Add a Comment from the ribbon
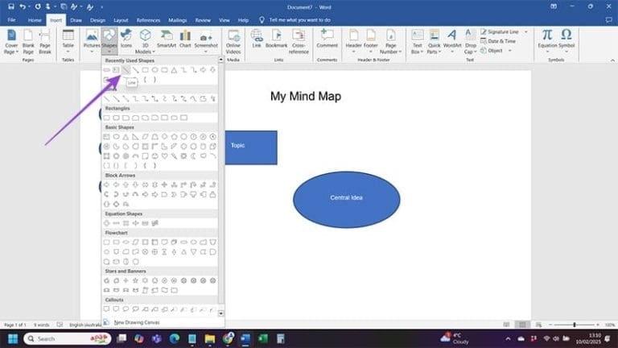Screen dimensions: 618x348 328,39
